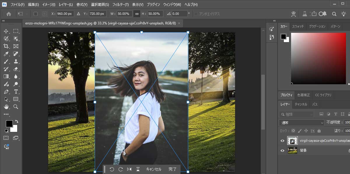Open the イメージ(I) menu

(49, 5)
